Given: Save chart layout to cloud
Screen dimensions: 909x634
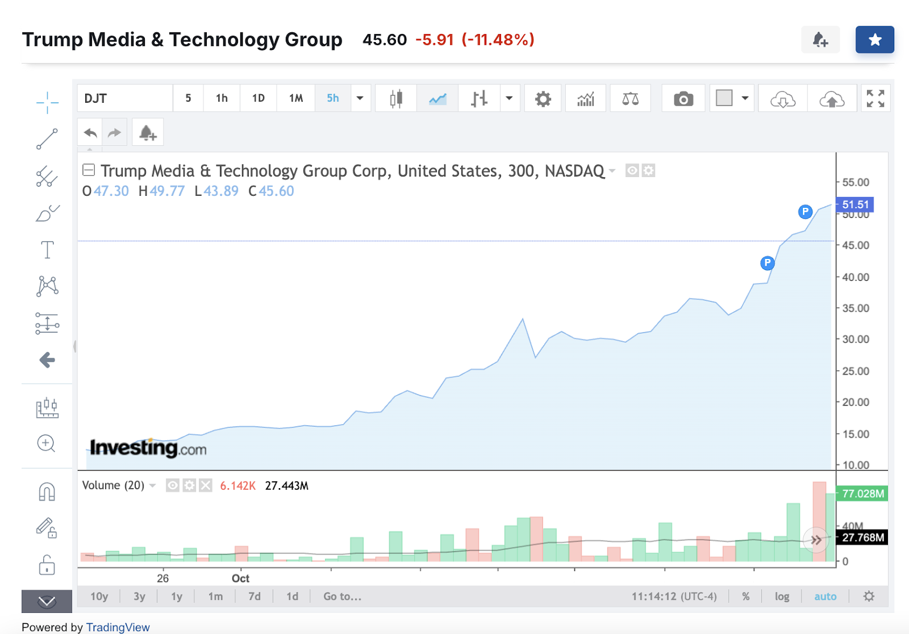Looking at the screenshot, I should tap(832, 99).
